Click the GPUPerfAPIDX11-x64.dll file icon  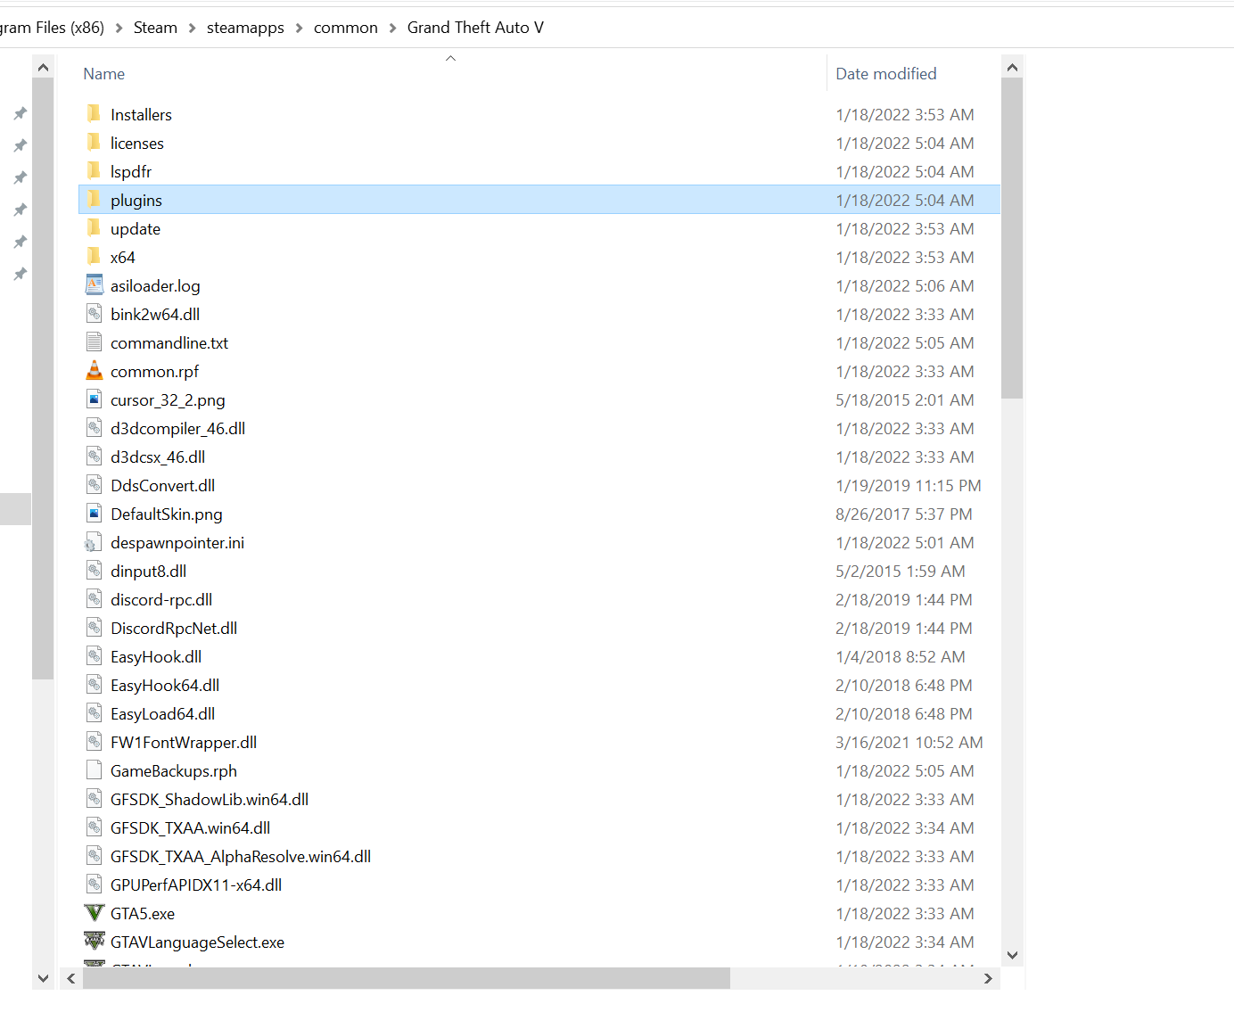pos(94,884)
